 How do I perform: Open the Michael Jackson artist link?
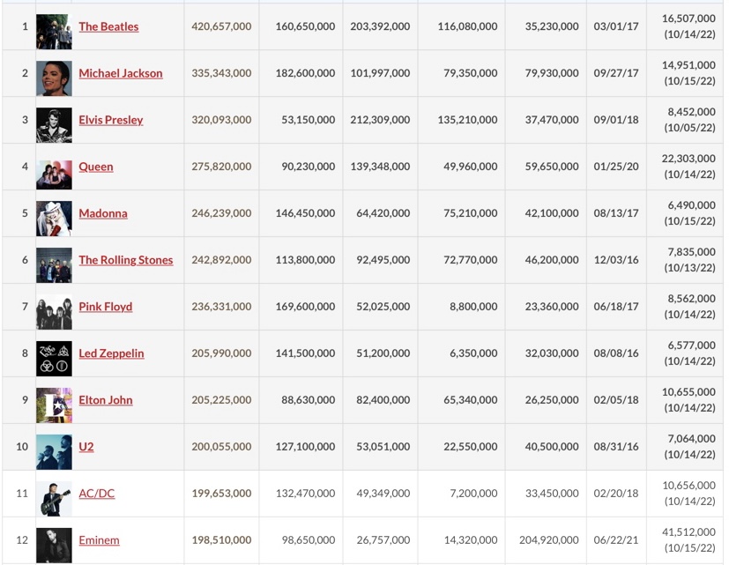[121, 73]
